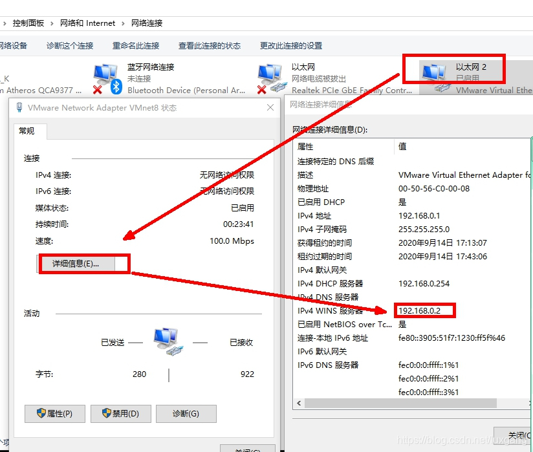Click the bytes sent value 280

pos(139,374)
